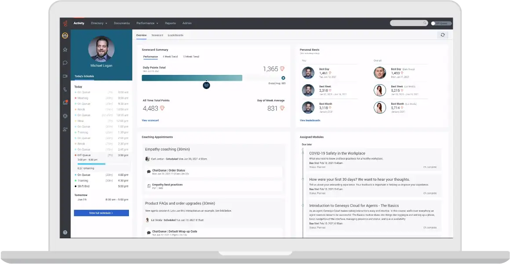Click the star favorites icon in the sidebar
This screenshot has width=510, height=264.
65,49
